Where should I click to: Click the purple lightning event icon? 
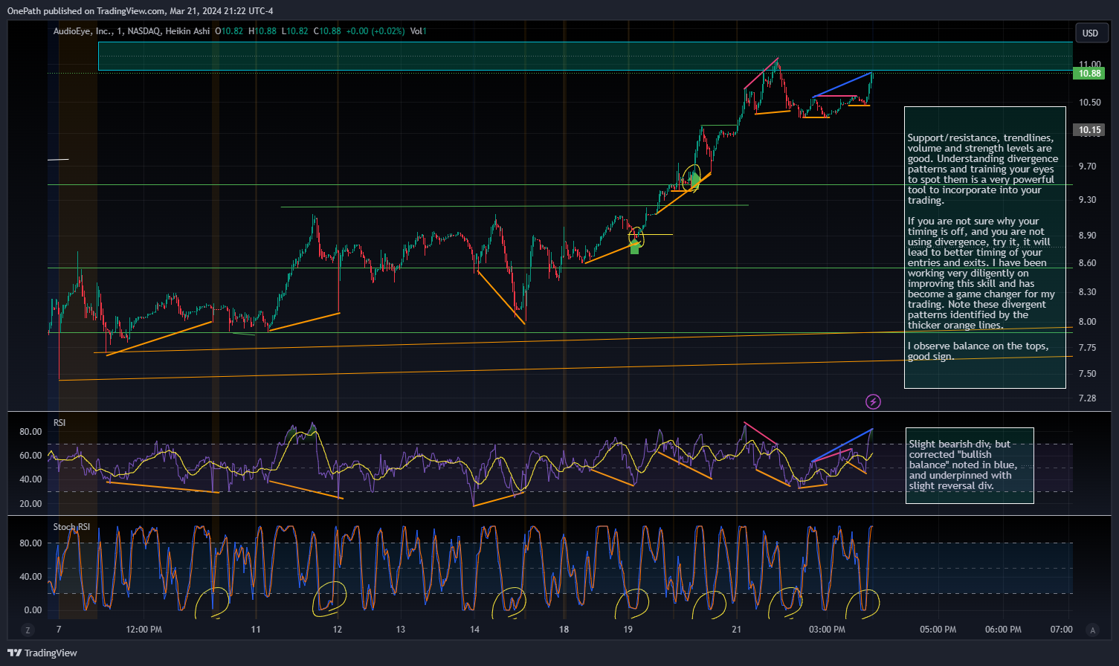873,401
